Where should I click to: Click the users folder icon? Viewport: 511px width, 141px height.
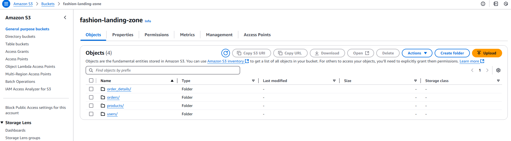pyautogui.click(x=103, y=114)
